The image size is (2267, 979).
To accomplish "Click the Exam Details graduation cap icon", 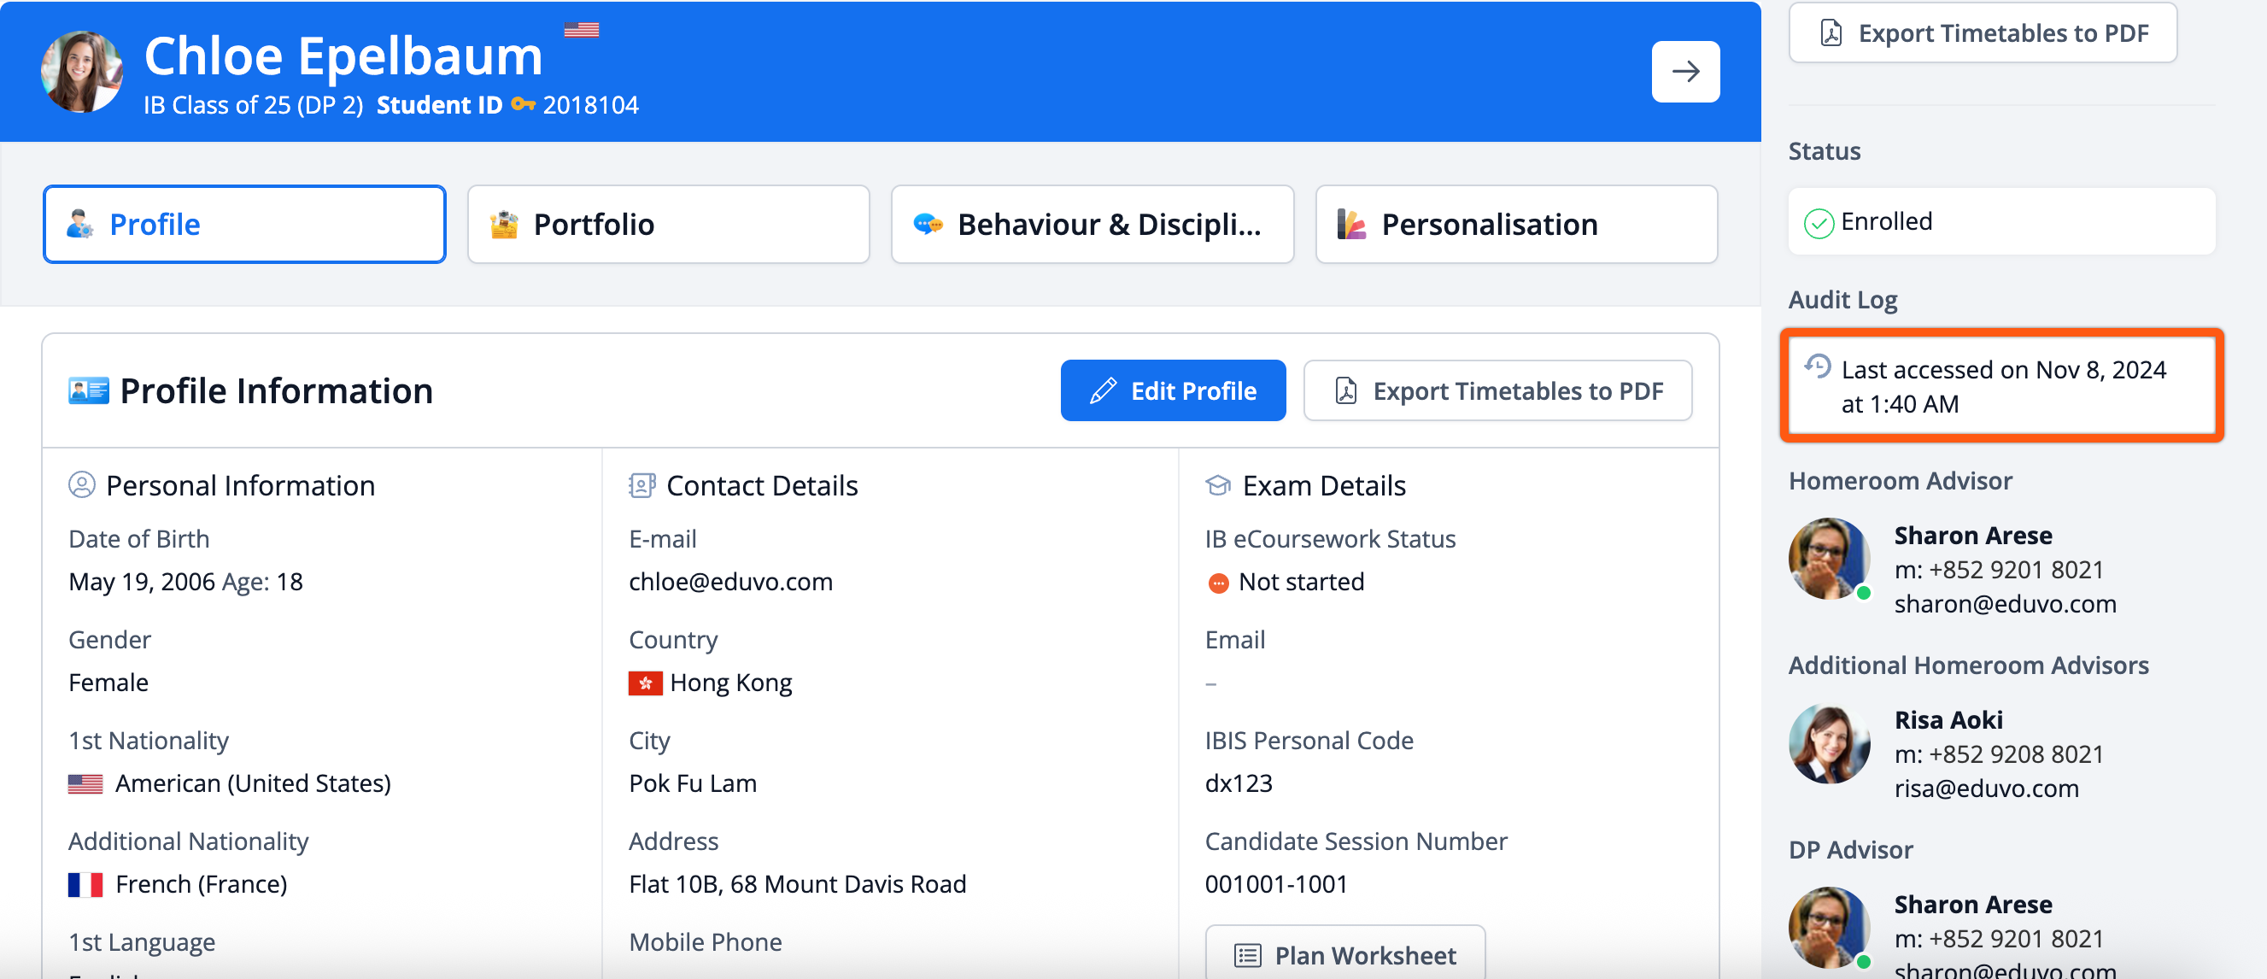I will tap(1218, 485).
